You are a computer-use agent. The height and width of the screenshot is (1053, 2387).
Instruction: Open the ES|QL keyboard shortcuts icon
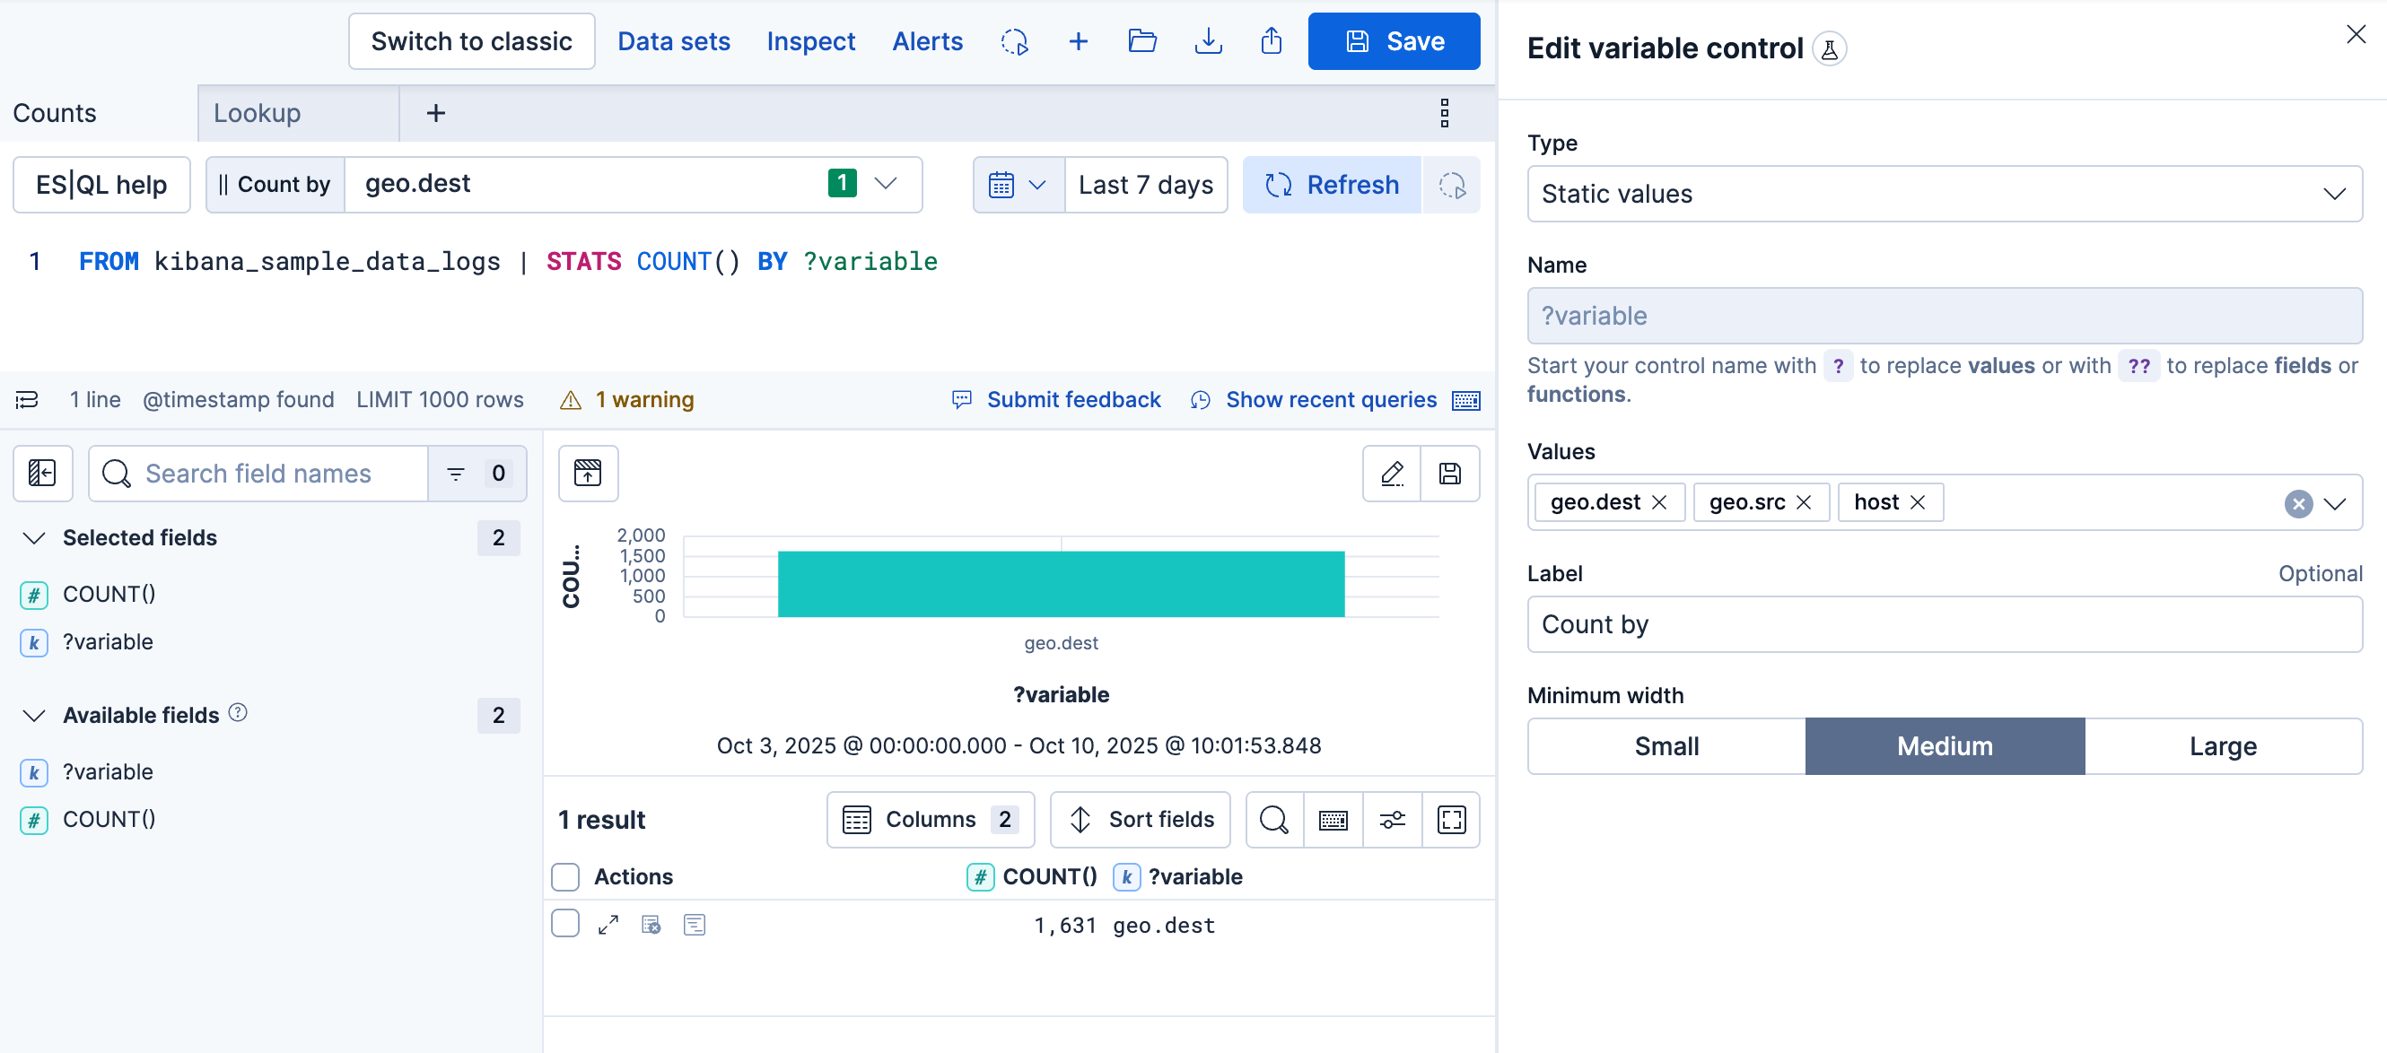coord(1466,400)
